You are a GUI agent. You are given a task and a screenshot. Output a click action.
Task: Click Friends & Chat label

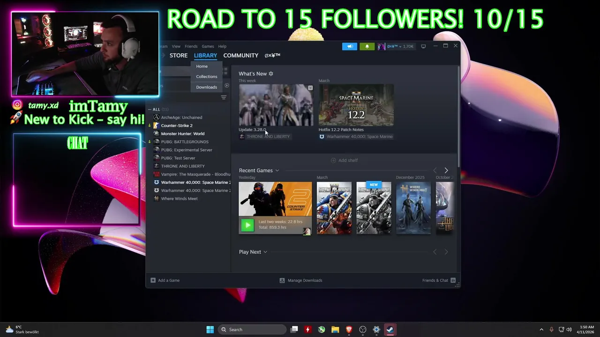[x=435, y=280]
